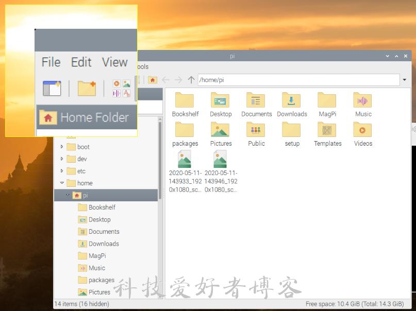Select Downloads in the directory tree
416x311 pixels.
click(x=98, y=244)
